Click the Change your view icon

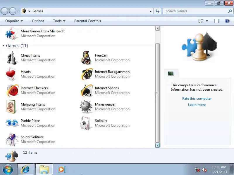[201, 21]
